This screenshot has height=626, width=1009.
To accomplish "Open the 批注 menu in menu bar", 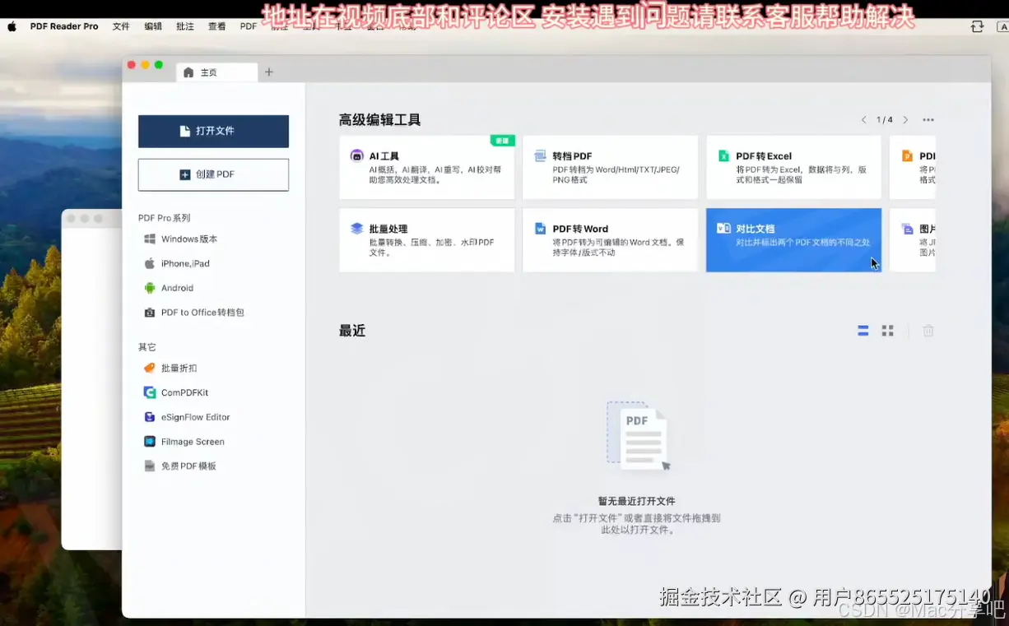I will (x=184, y=26).
